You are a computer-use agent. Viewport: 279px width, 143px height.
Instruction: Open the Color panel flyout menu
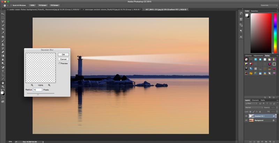(277, 11)
